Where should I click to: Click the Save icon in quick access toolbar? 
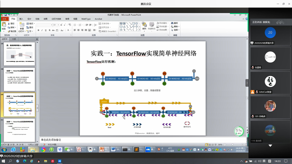5,15
